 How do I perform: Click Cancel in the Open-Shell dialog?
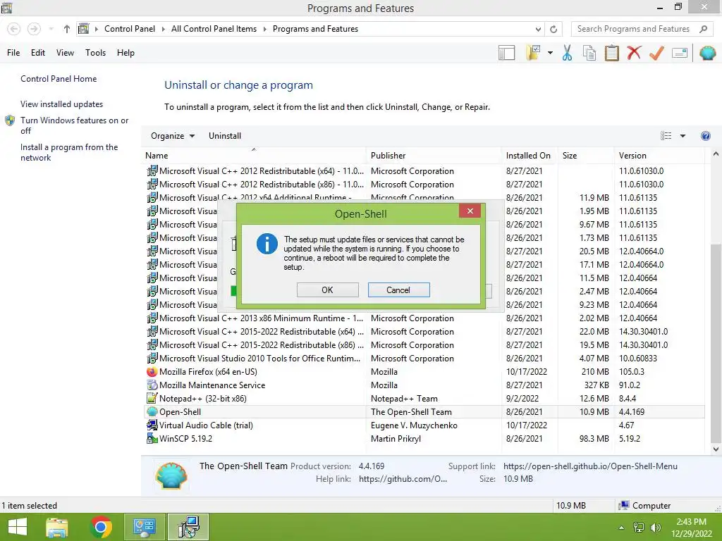click(x=398, y=290)
